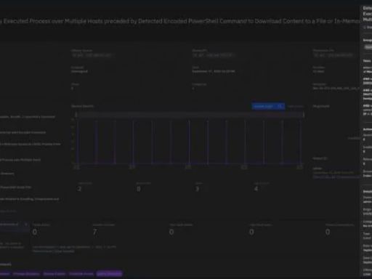Click the rule ending "PowerShell Script File"
The width and height of the screenshot is (372, 279).
pos(15,187)
